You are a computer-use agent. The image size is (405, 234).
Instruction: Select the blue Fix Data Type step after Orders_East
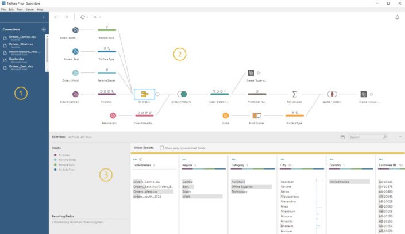point(107,51)
